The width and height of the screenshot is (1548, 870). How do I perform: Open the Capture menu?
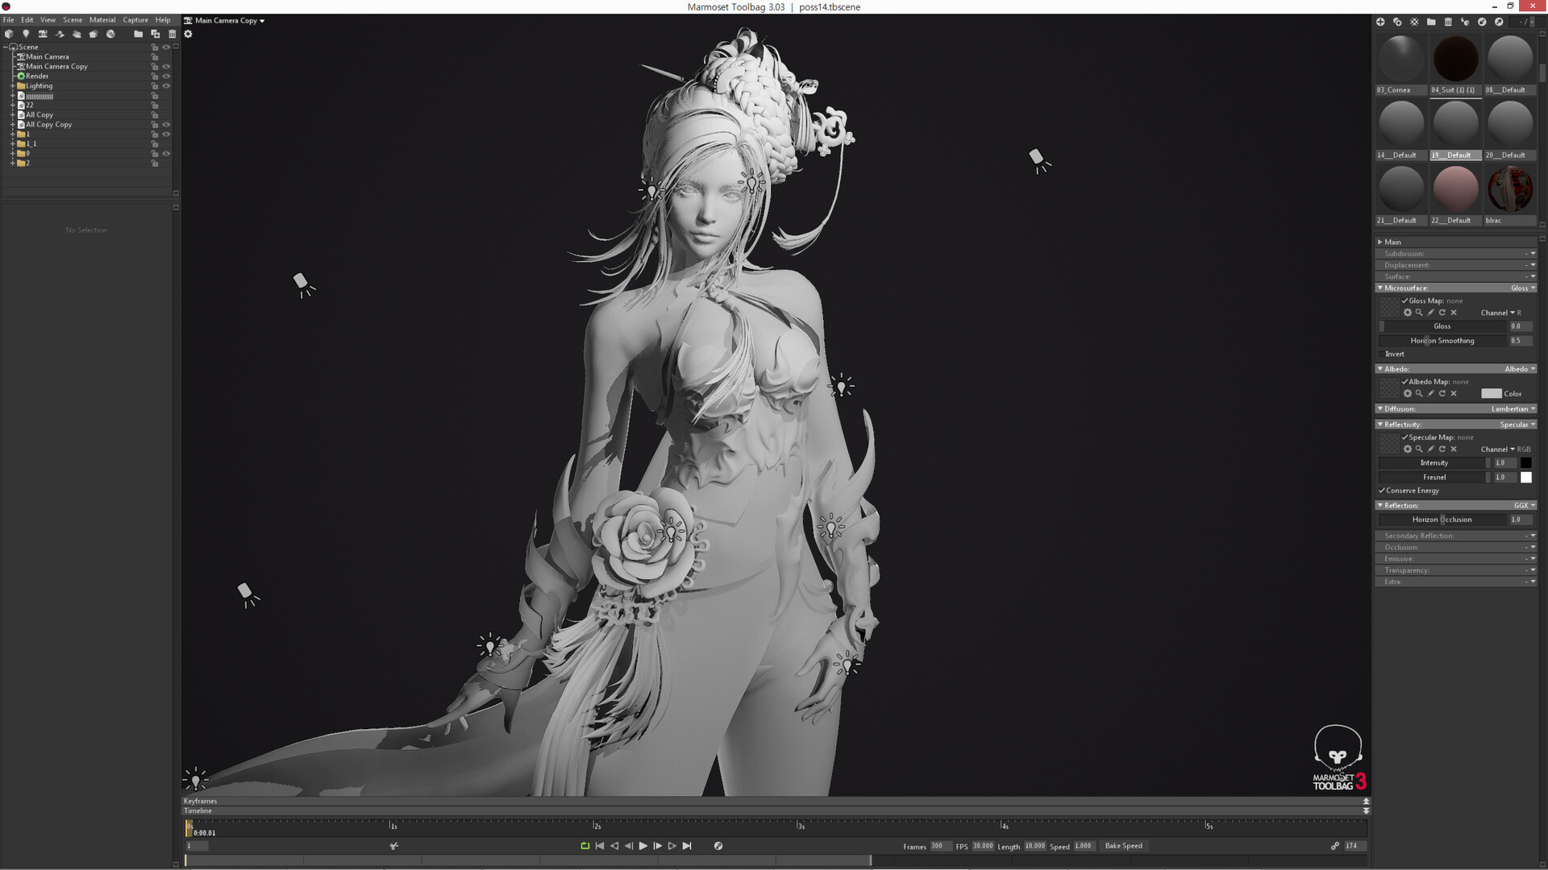pos(135,20)
